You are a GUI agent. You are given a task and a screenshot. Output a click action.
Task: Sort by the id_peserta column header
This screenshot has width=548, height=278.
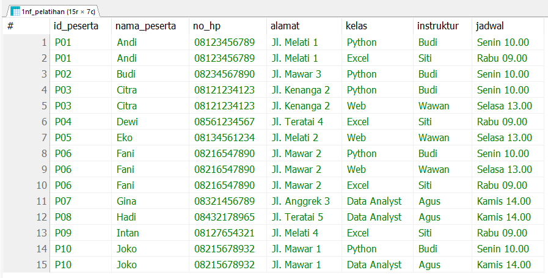[81, 26]
